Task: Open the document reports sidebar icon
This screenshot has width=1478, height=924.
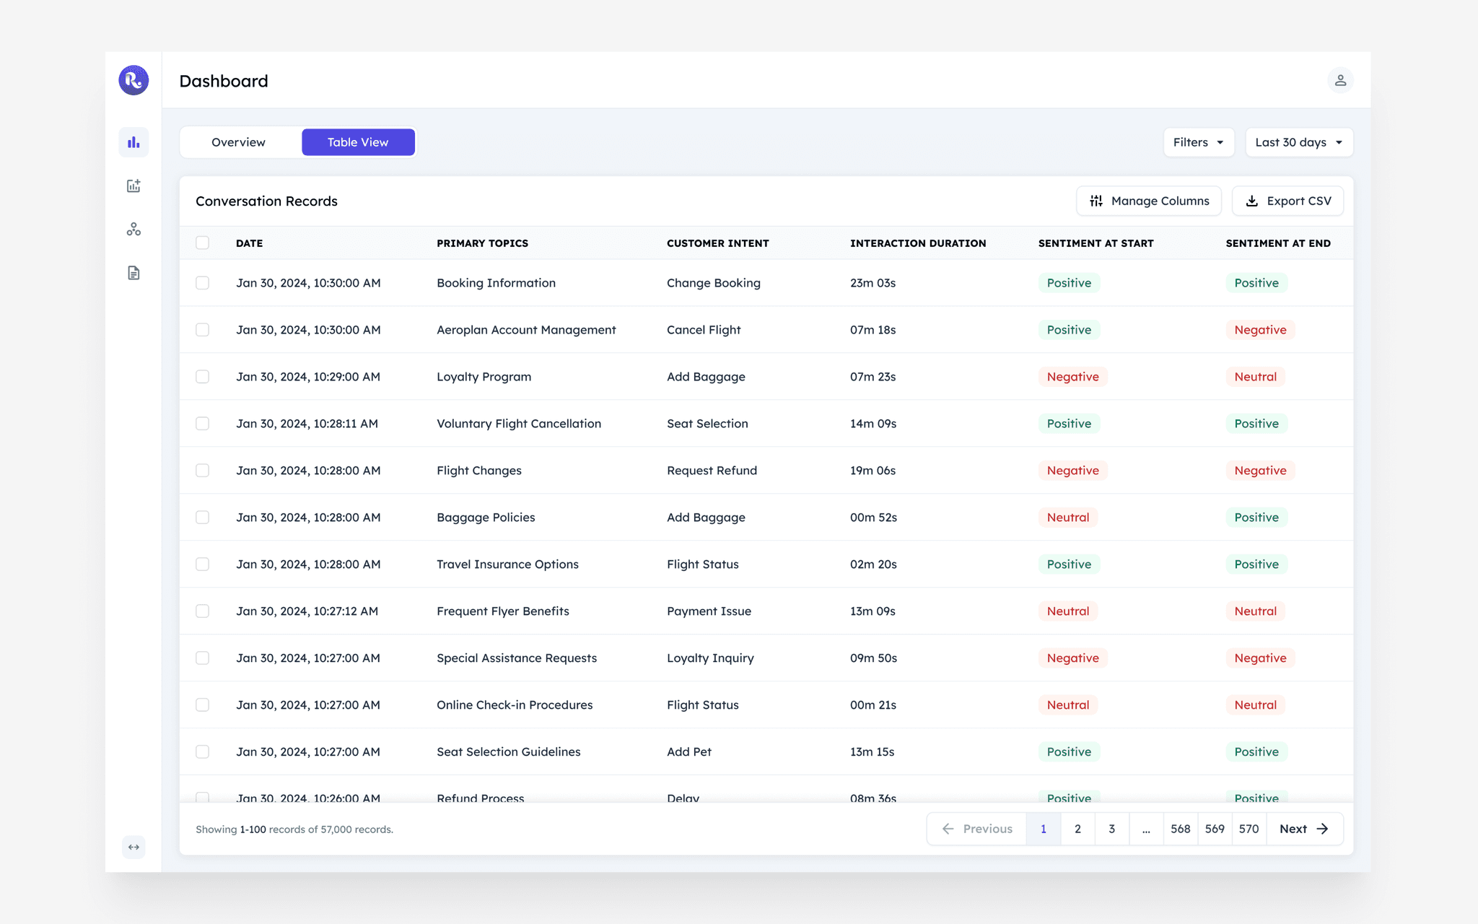Action: point(134,273)
